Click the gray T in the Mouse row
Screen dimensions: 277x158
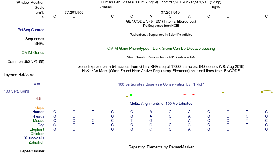132,121
